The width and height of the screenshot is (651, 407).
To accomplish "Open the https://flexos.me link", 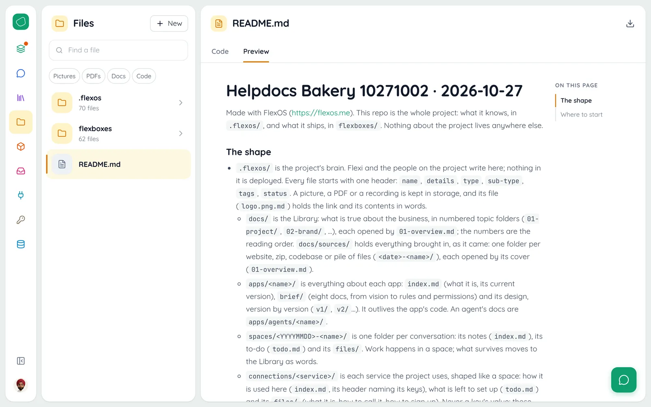I will point(321,113).
